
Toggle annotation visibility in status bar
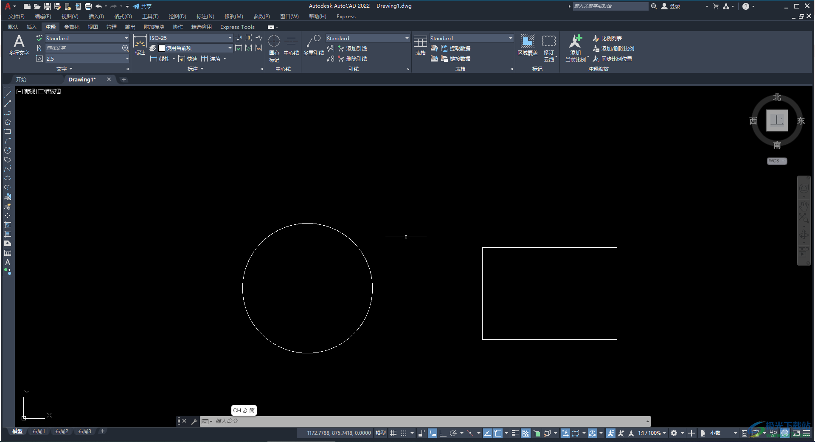[611, 433]
